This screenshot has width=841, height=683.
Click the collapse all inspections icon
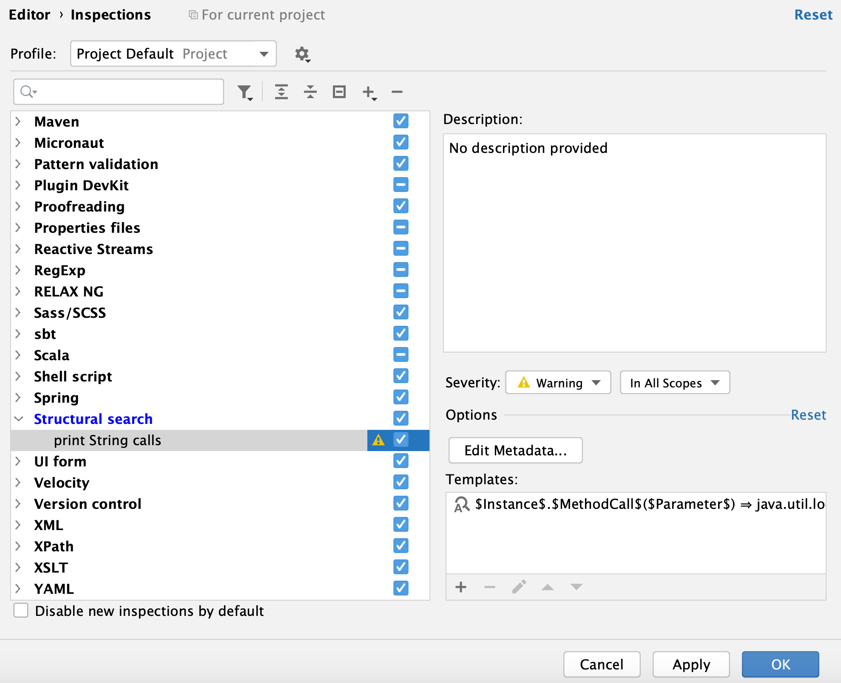(311, 93)
